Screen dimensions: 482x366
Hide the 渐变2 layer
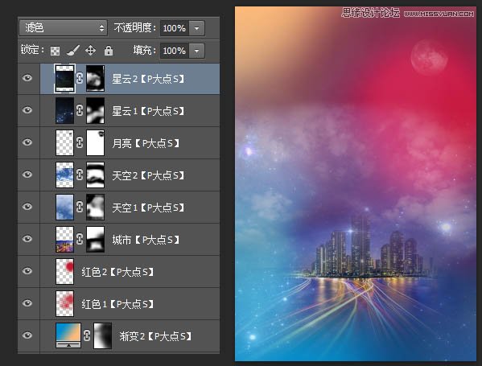pos(27,335)
